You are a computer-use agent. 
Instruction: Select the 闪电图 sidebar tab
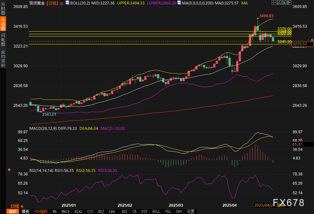pos(3,40)
